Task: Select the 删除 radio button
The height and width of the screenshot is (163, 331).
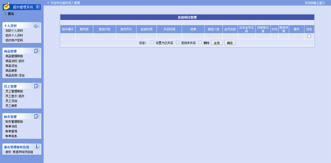Action: coord(200,43)
